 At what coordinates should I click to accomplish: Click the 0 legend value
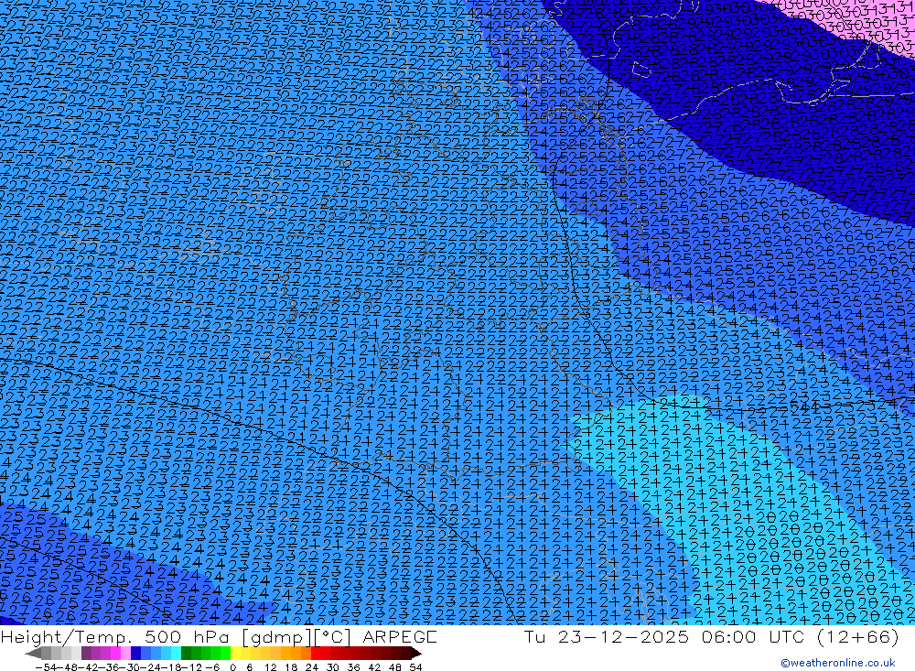coord(232,667)
